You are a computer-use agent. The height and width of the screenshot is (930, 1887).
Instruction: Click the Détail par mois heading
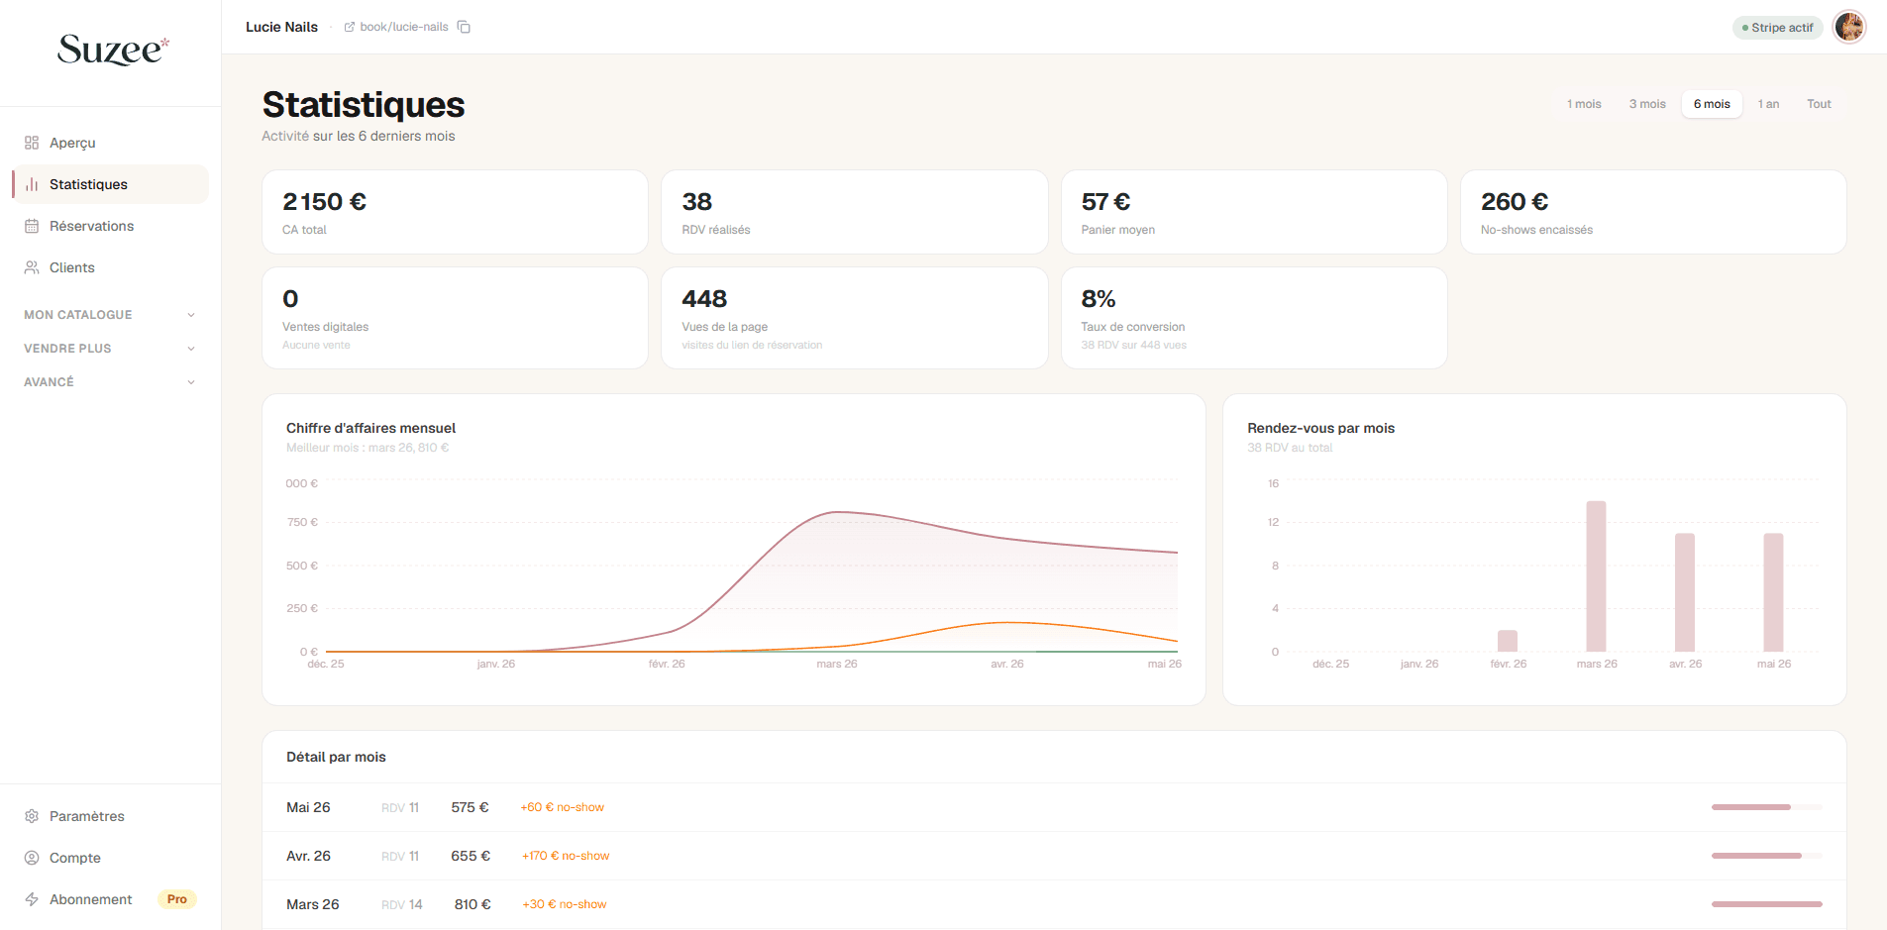(x=336, y=757)
